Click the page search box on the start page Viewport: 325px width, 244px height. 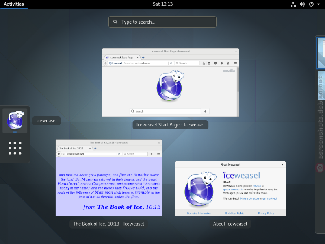click(x=165, y=111)
